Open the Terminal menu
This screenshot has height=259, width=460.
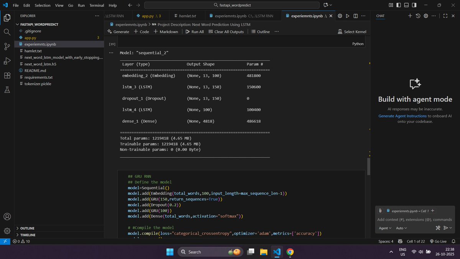coord(97,5)
